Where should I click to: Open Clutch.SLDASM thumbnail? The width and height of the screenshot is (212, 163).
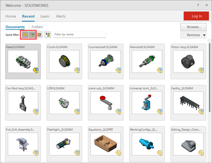pyautogui.click(x=64, y=62)
